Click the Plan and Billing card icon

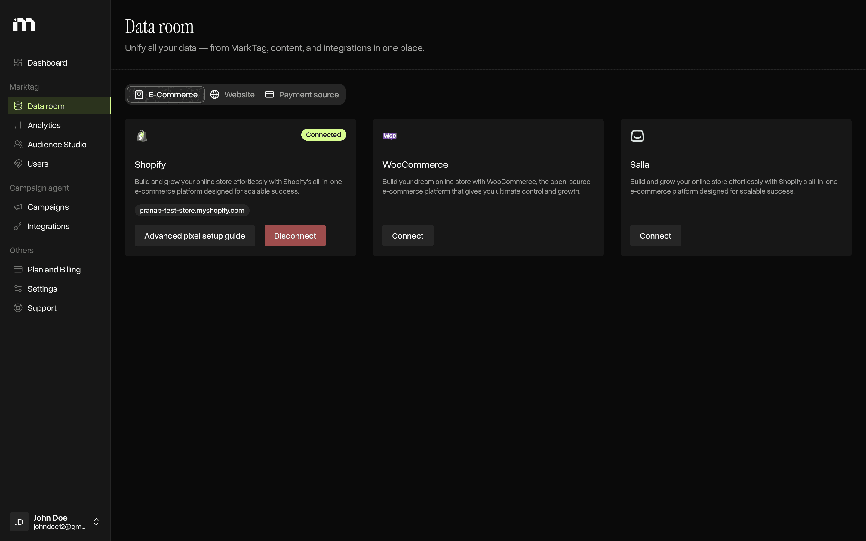pyautogui.click(x=18, y=269)
